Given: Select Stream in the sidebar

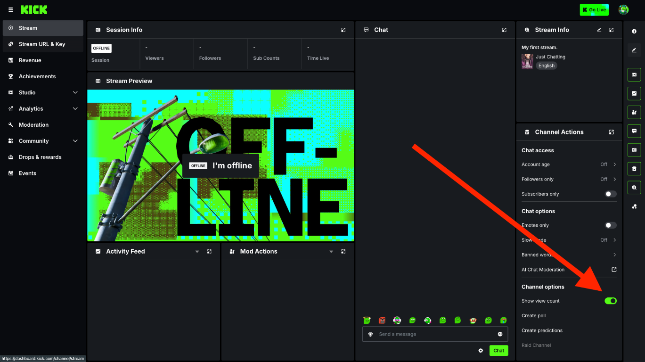Looking at the screenshot, I should tap(43, 28).
